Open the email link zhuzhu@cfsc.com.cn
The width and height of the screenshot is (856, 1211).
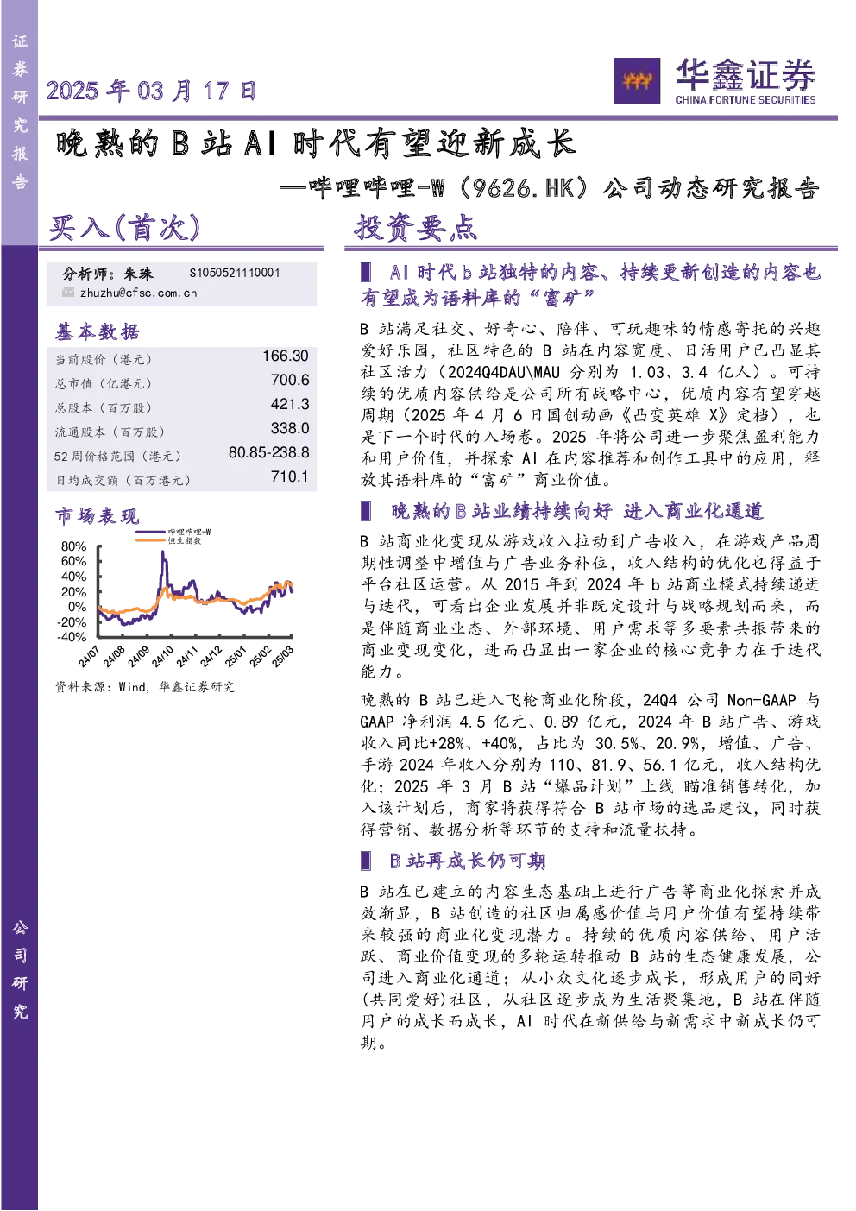138,293
